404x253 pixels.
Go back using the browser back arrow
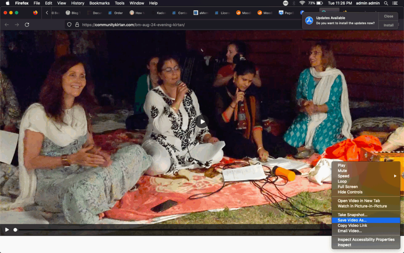tap(6, 25)
